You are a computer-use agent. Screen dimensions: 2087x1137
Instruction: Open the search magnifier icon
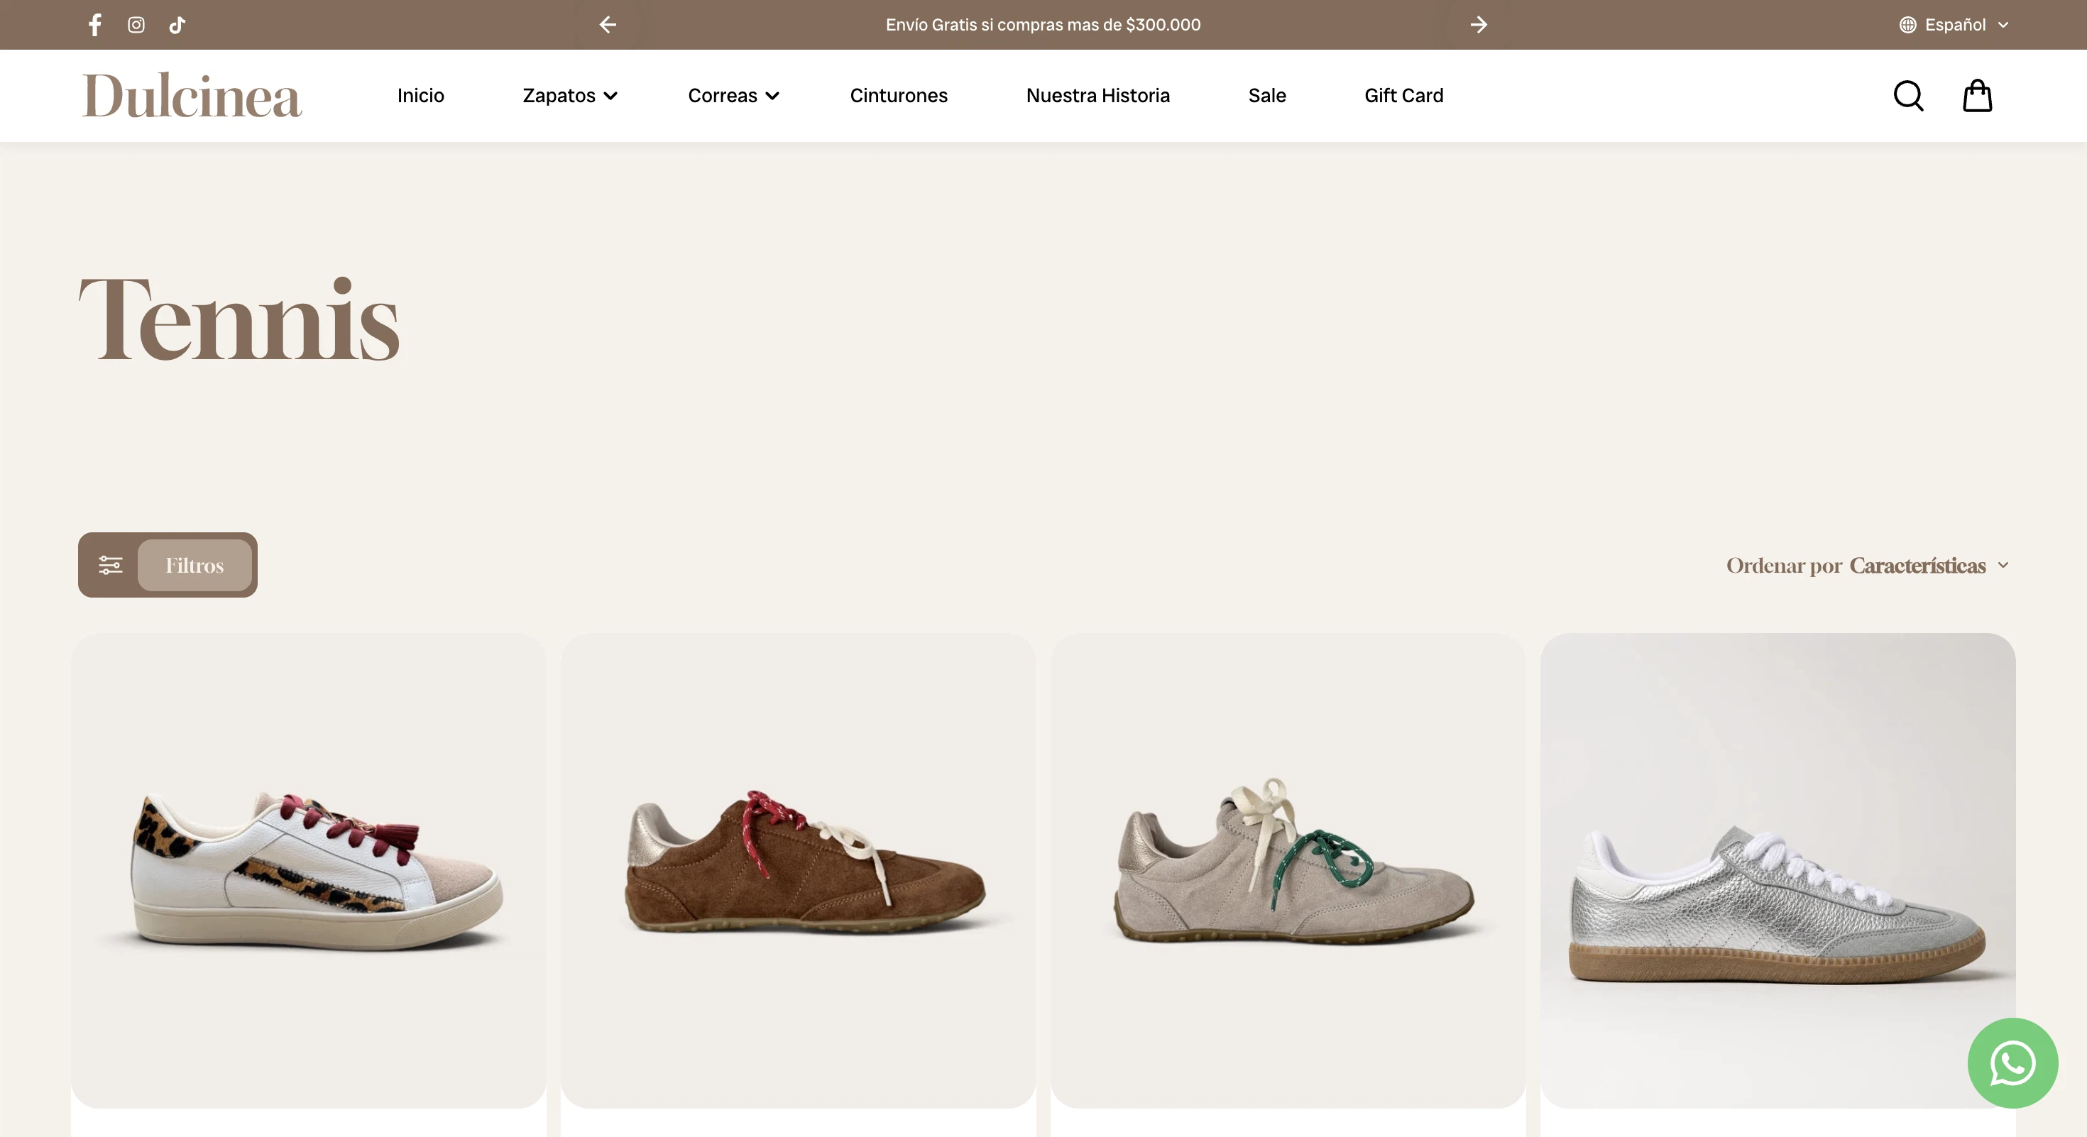(x=1908, y=96)
